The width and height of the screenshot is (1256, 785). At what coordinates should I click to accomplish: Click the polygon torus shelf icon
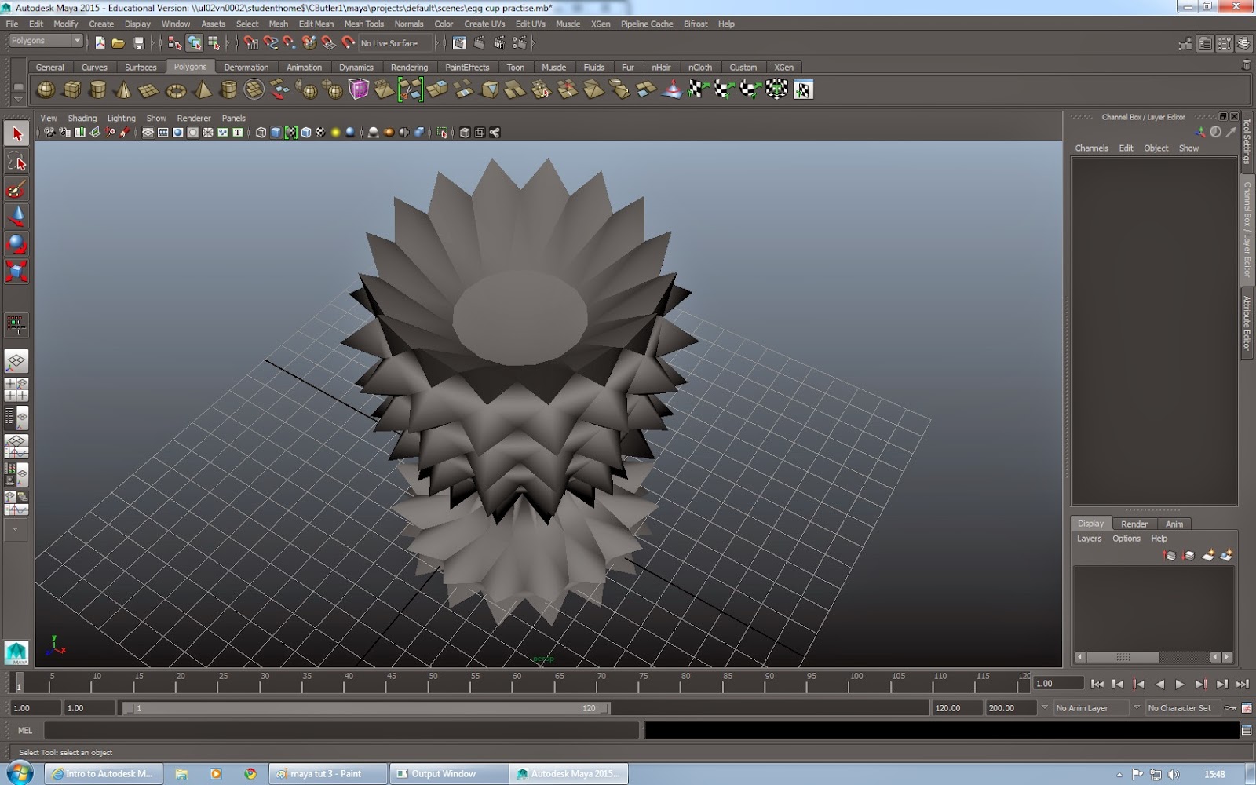pyautogui.click(x=176, y=90)
